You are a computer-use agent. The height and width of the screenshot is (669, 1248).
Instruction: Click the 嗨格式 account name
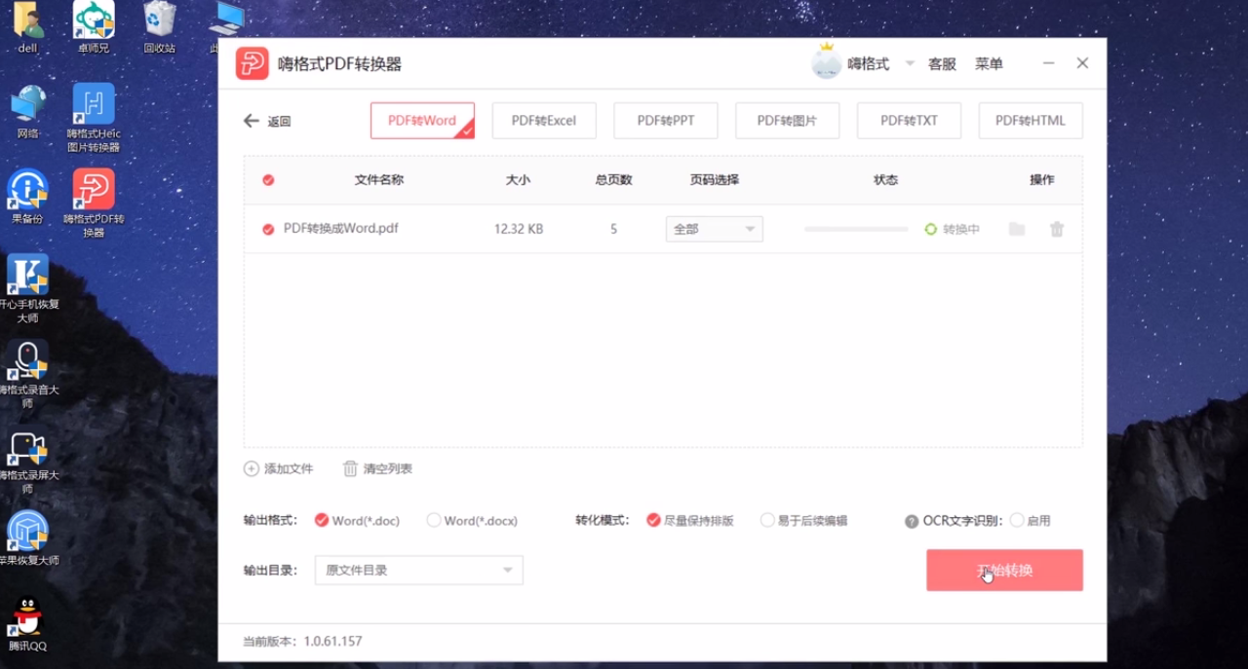(868, 63)
